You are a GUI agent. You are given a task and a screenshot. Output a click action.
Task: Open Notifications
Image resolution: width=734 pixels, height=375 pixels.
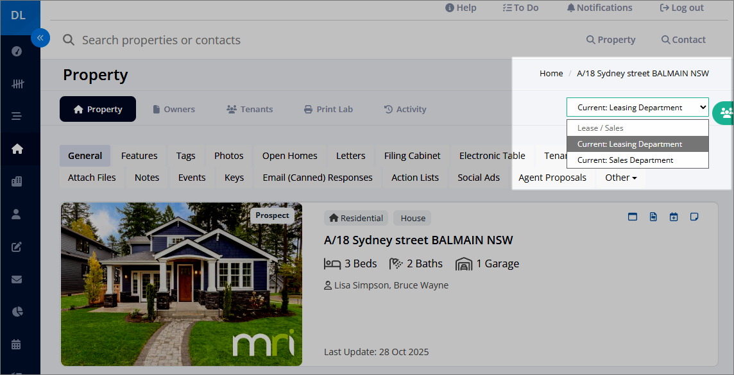coord(599,8)
